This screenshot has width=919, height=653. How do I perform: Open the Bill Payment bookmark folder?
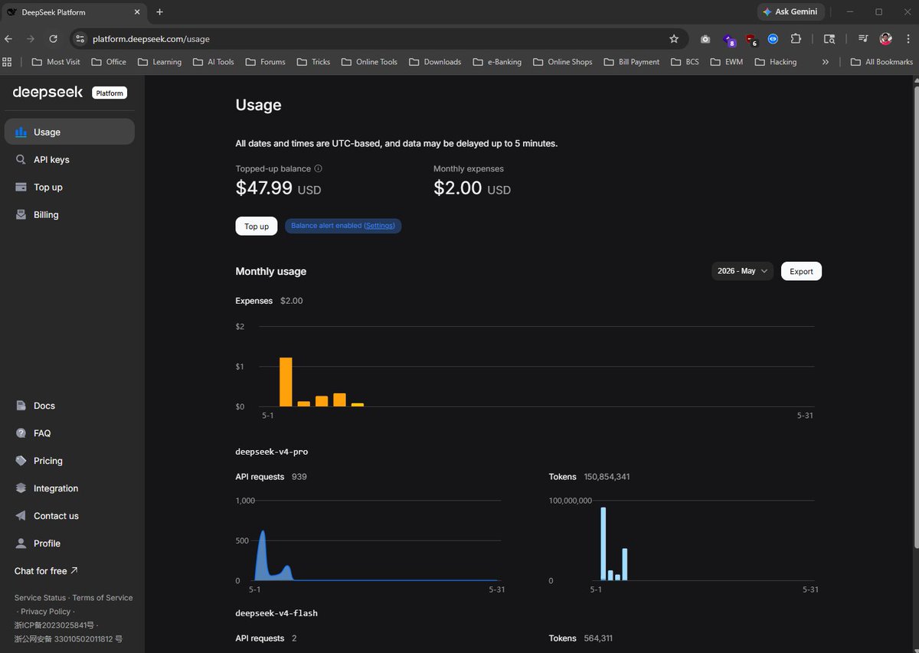632,62
